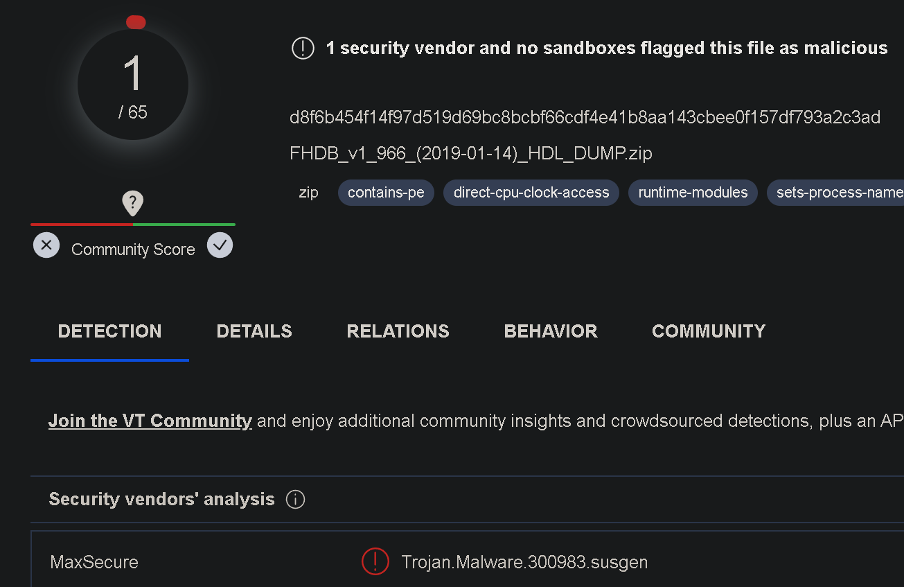Click the question mark community score marker
904x587 pixels.
pos(132,203)
